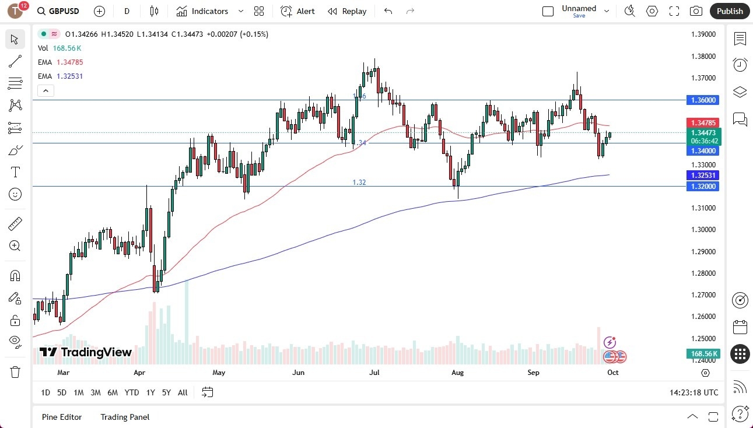Take a chart snapshot with the camera icon
The image size is (753, 428).
click(696, 11)
